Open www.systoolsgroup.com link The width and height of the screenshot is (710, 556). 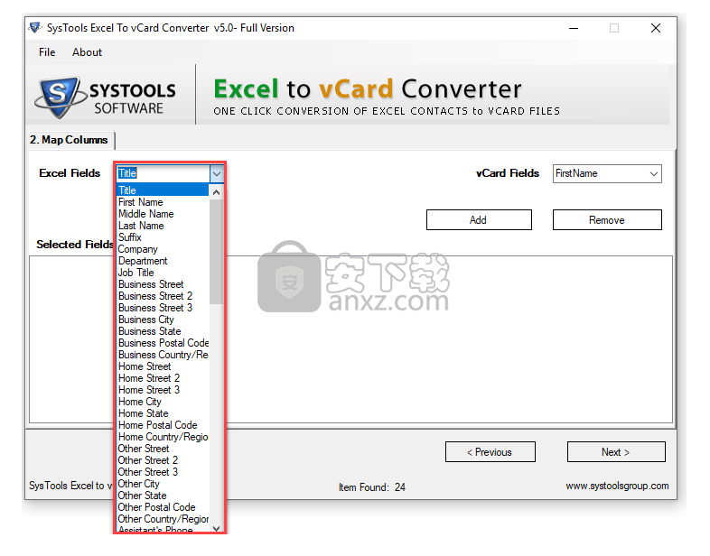coord(617,486)
